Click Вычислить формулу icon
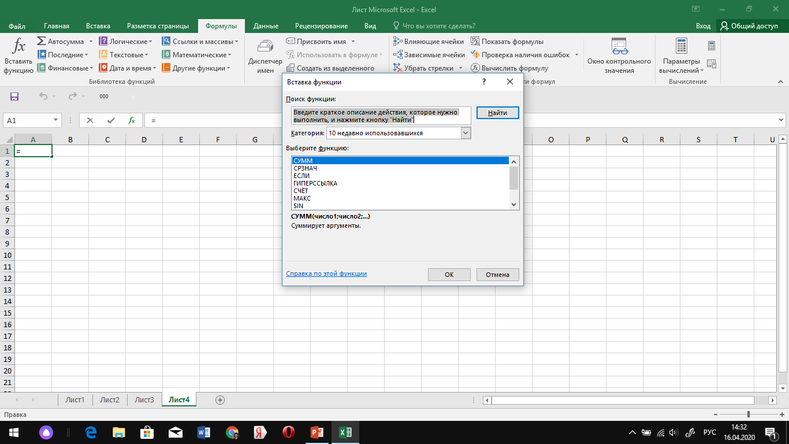 (475, 68)
